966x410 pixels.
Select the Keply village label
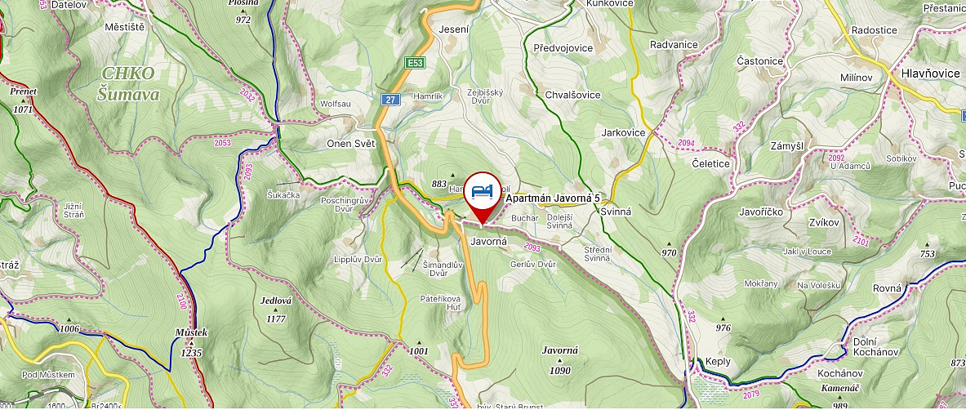(x=719, y=361)
